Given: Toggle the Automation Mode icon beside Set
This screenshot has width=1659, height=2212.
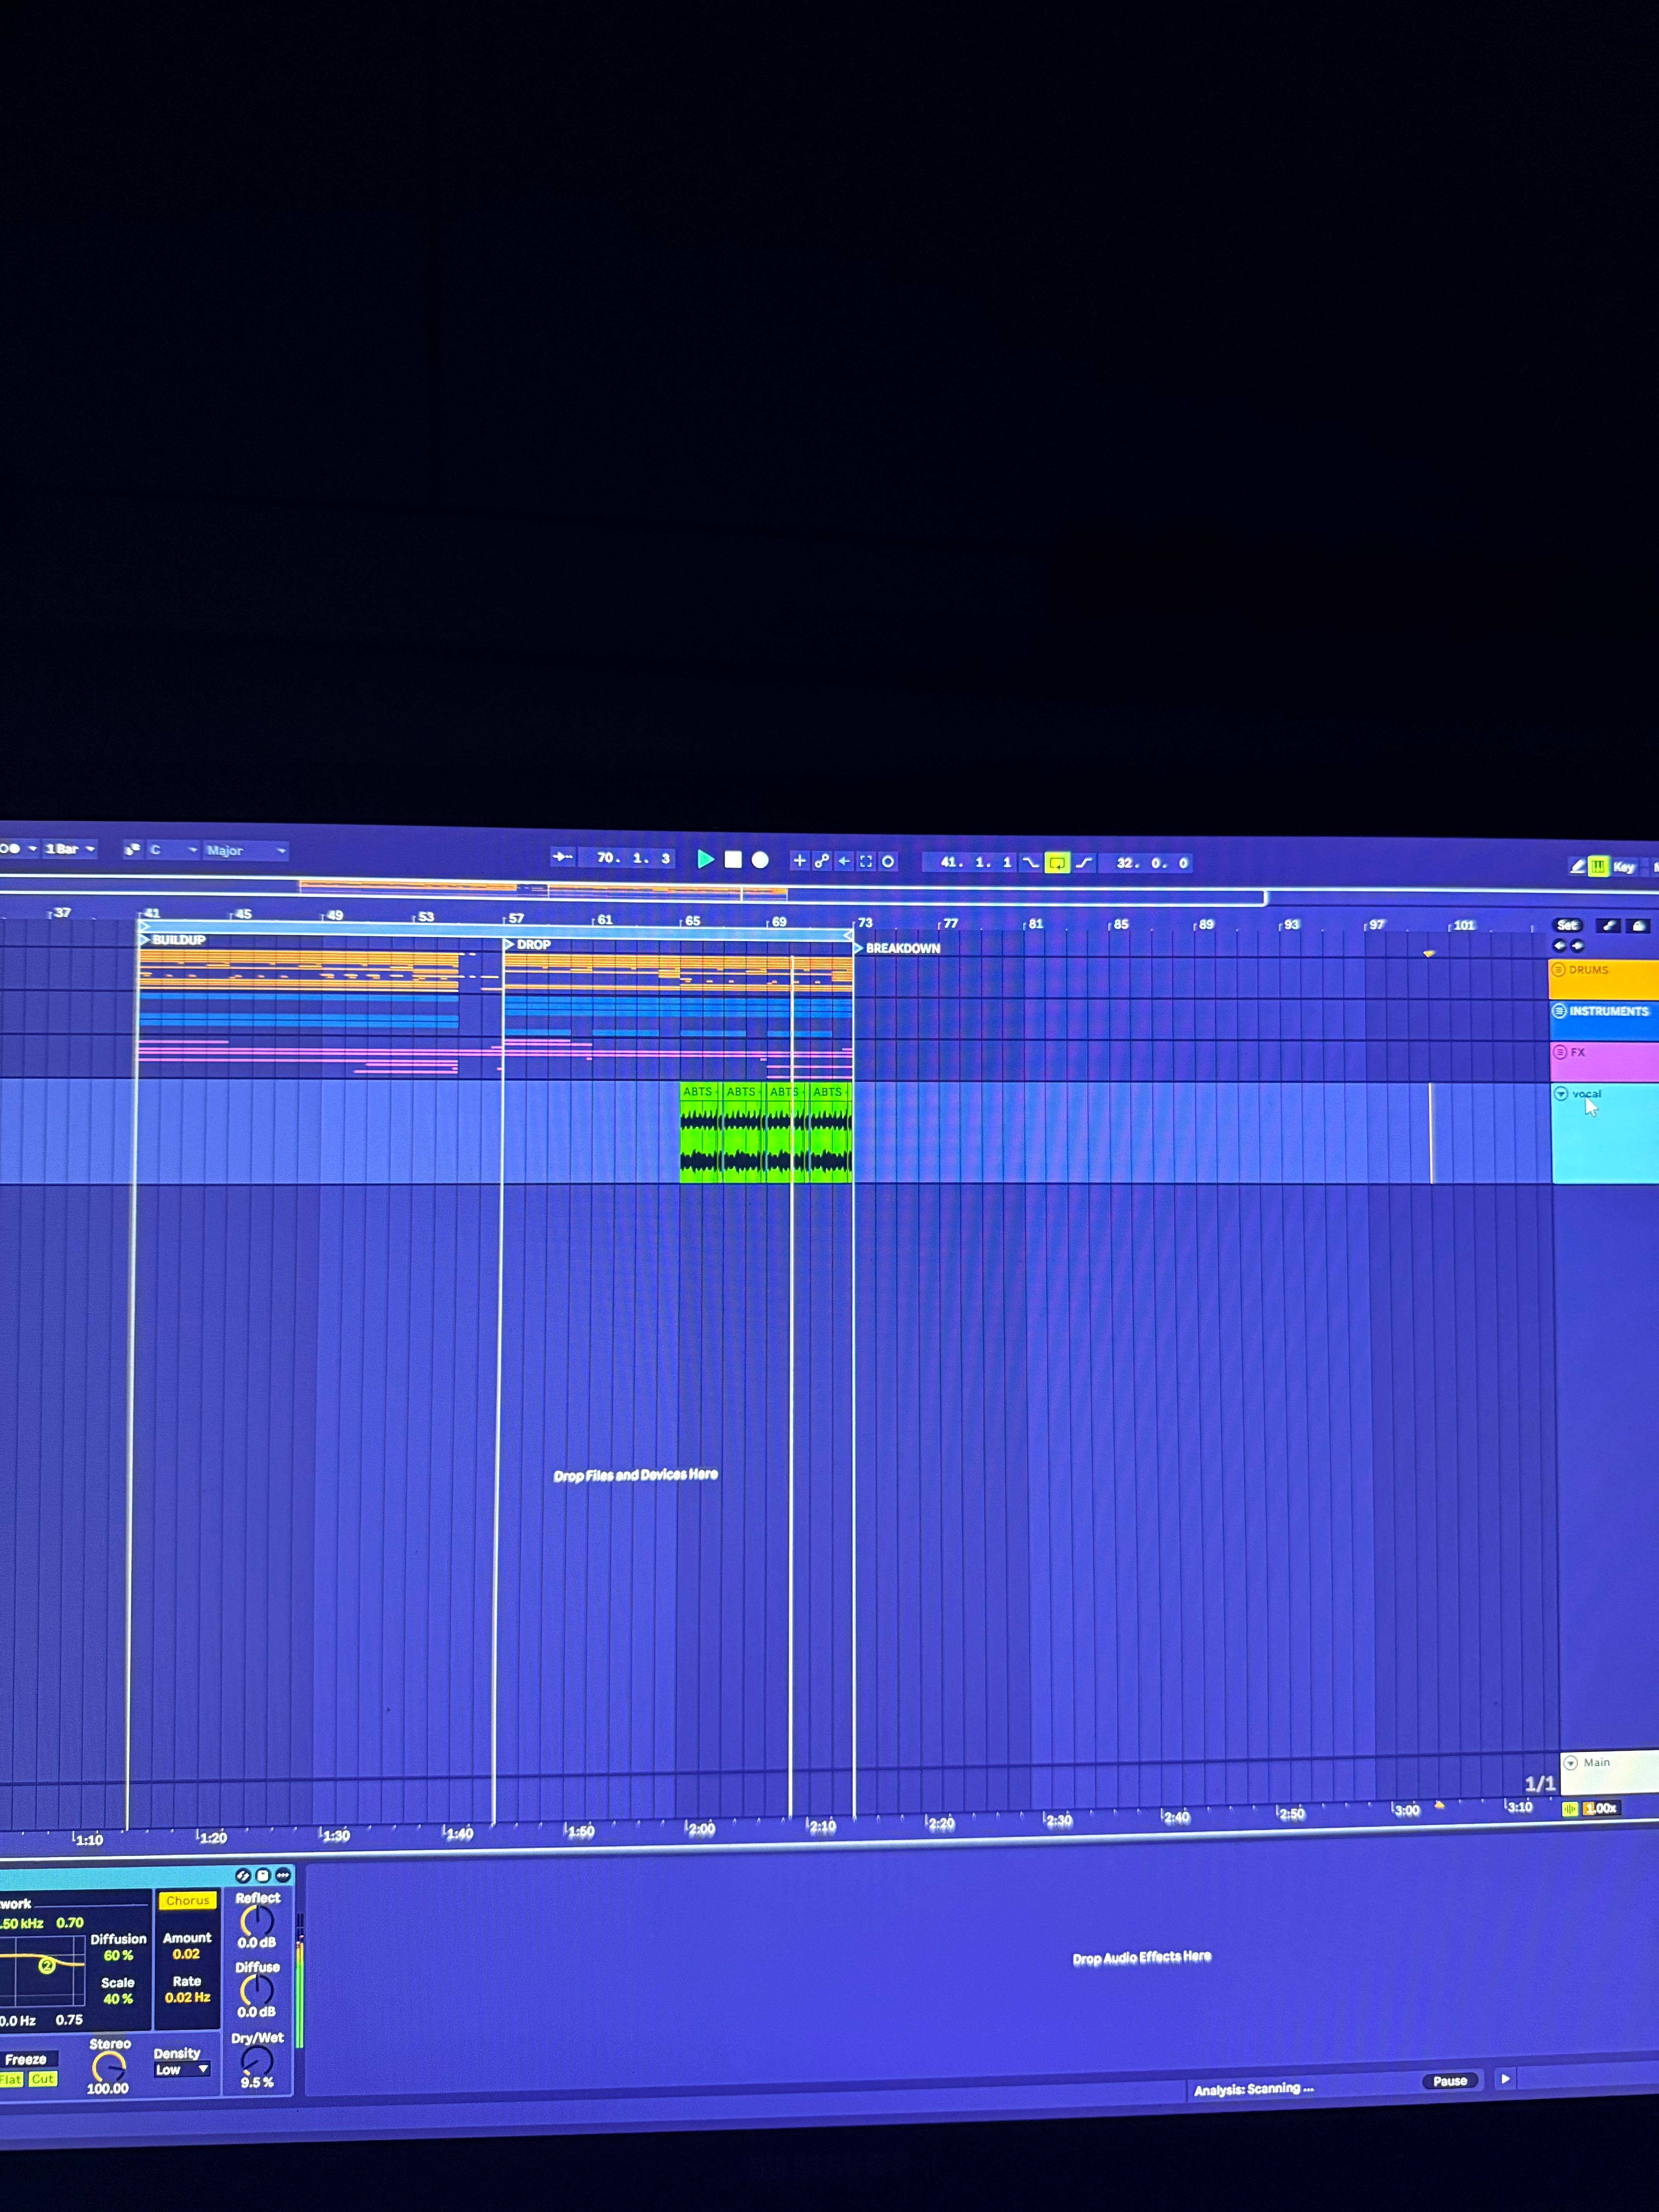Looking at the screenshot, I should [1608, 926].
